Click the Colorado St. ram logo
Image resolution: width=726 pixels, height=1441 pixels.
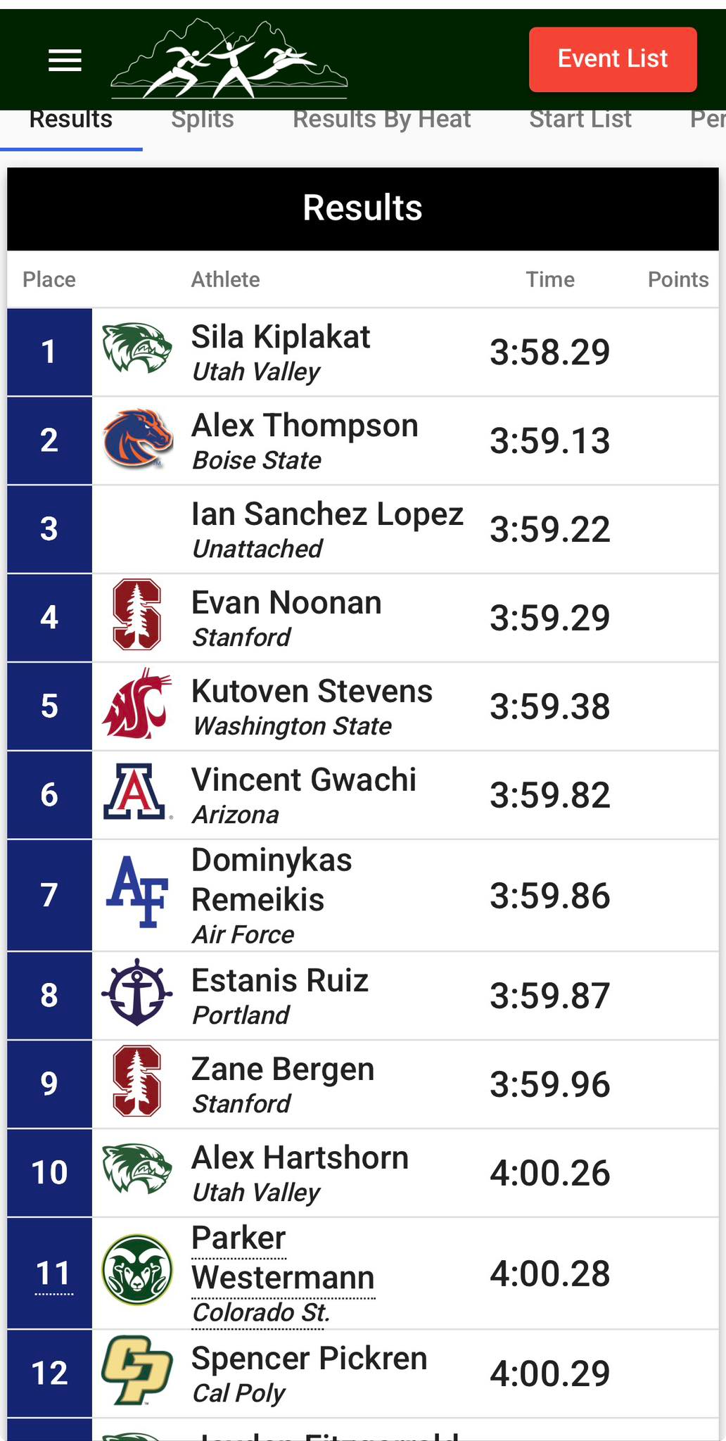pyautogui.click(x=137, y=1271)
